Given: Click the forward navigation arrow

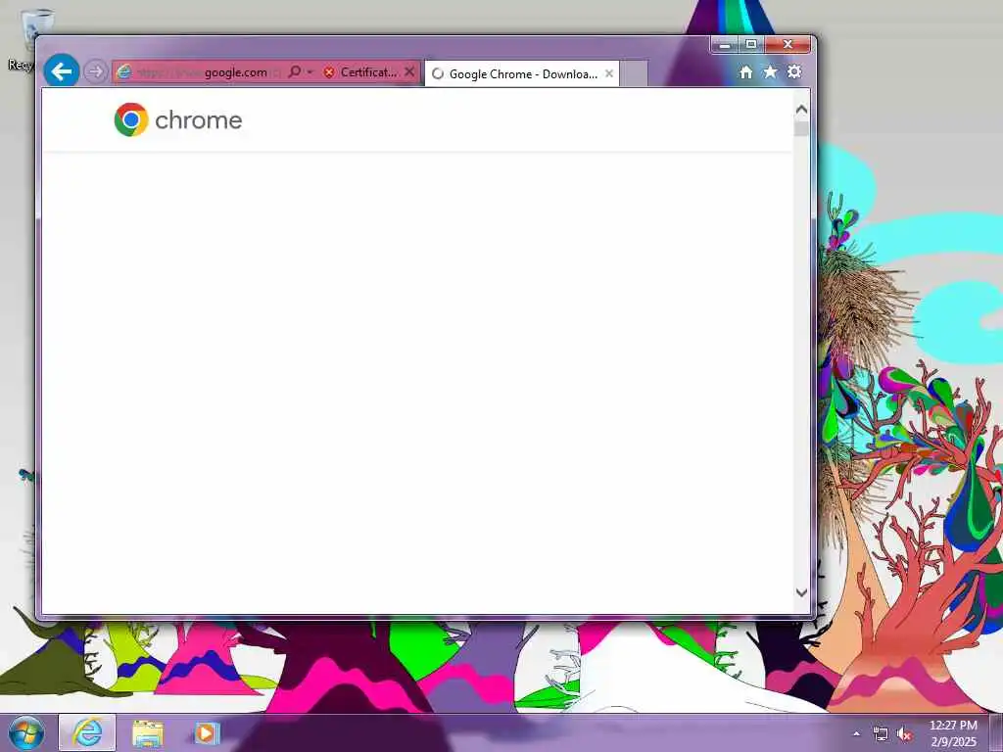Looking at the screenshot, I should tap(95, 71).
